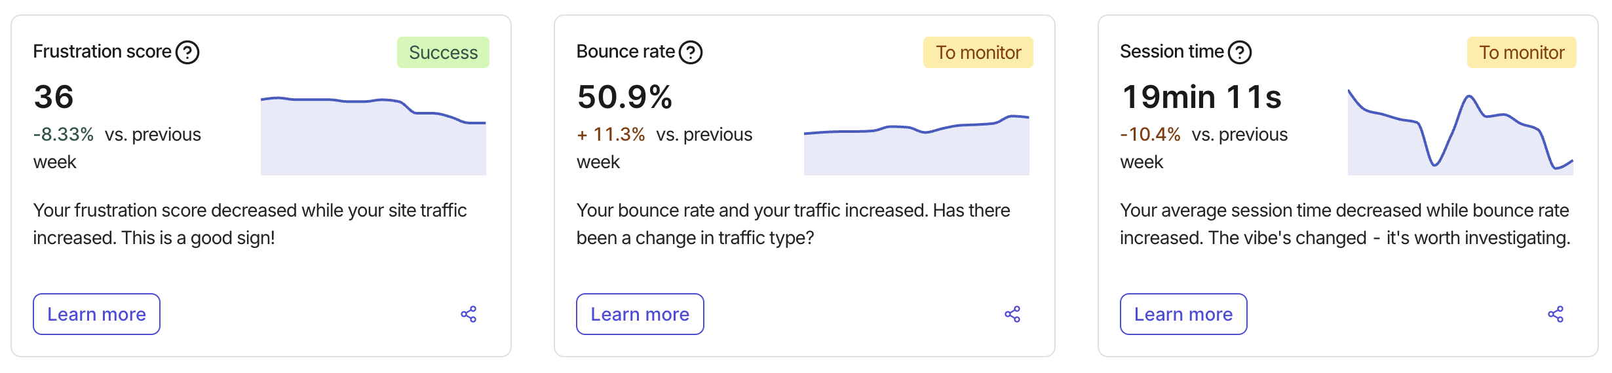The image size is (1612, 373).
Task: Select the Frustration score title text
Action: point(102,52)
